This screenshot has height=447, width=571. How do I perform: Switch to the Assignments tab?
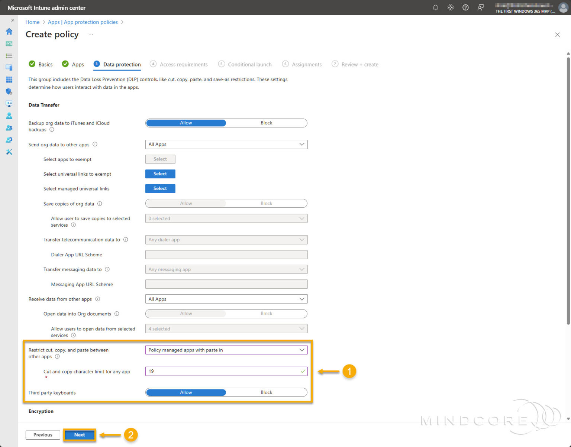pyautogui.click(x=306, y=64)
